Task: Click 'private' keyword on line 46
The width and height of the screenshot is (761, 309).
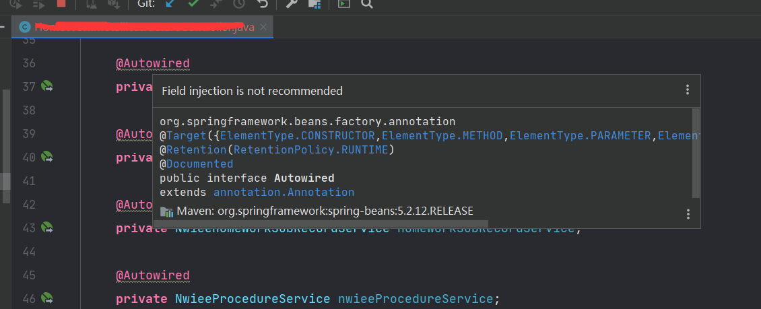Action: (x=141, y=298)
